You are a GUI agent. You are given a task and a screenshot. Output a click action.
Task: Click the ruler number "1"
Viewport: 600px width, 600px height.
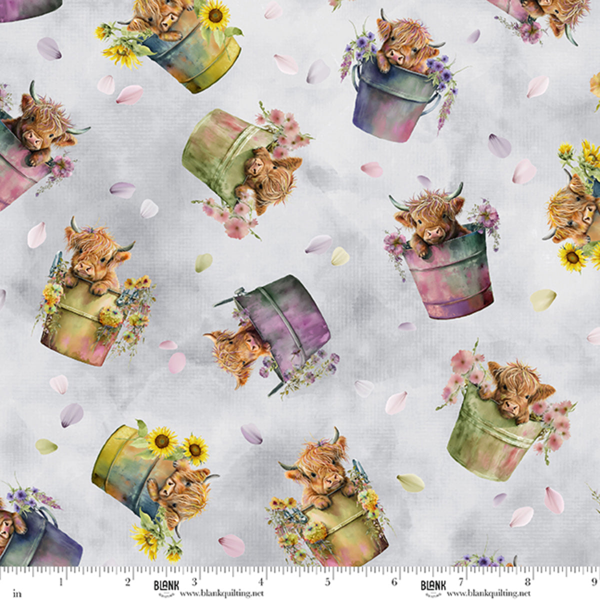click(61, 582)
